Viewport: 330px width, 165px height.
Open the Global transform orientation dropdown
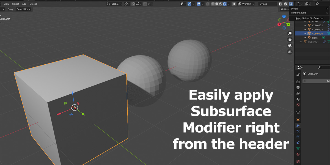tap(115, 4)
